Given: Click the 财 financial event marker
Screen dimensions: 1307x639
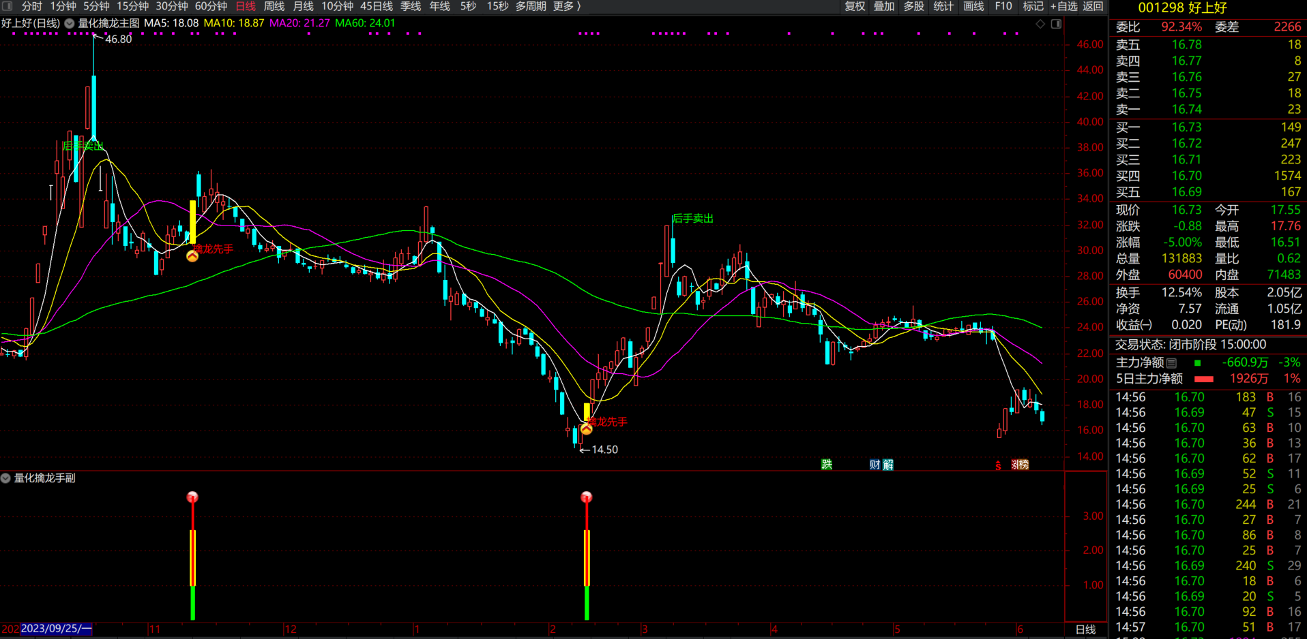Looking at the screenshot, I should (x=875, y=465).
